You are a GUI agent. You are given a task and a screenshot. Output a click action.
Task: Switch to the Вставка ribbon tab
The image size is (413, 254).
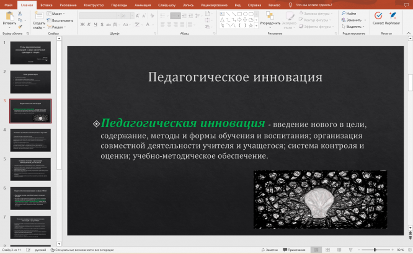coord(47,4)
